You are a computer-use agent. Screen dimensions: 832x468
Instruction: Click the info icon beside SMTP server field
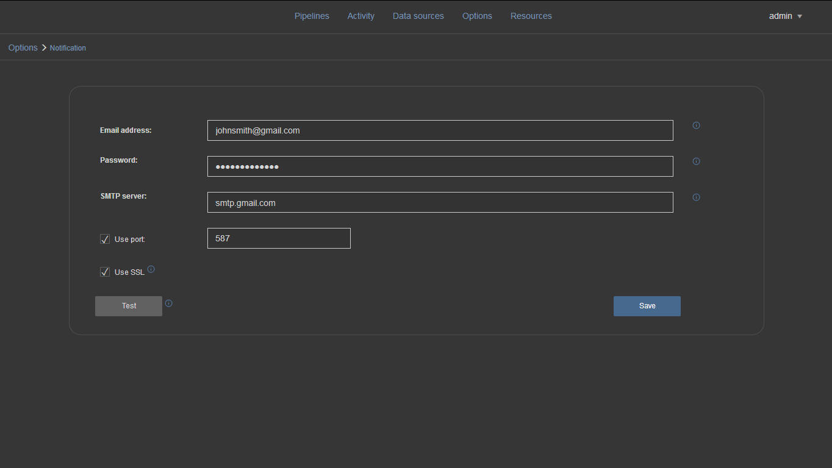(696, 197)
